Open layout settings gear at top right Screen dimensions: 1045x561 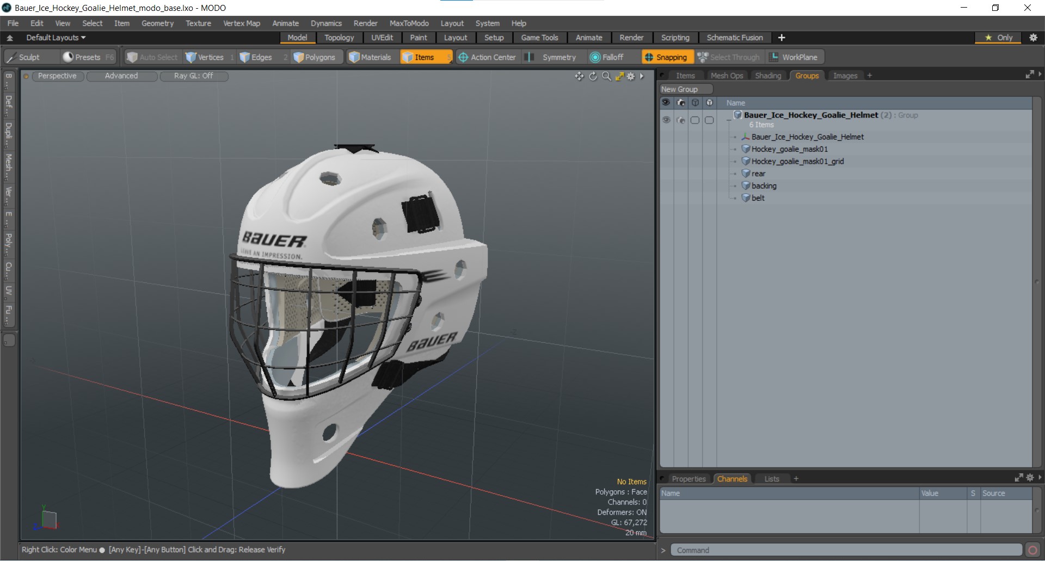click(1033, 38)
